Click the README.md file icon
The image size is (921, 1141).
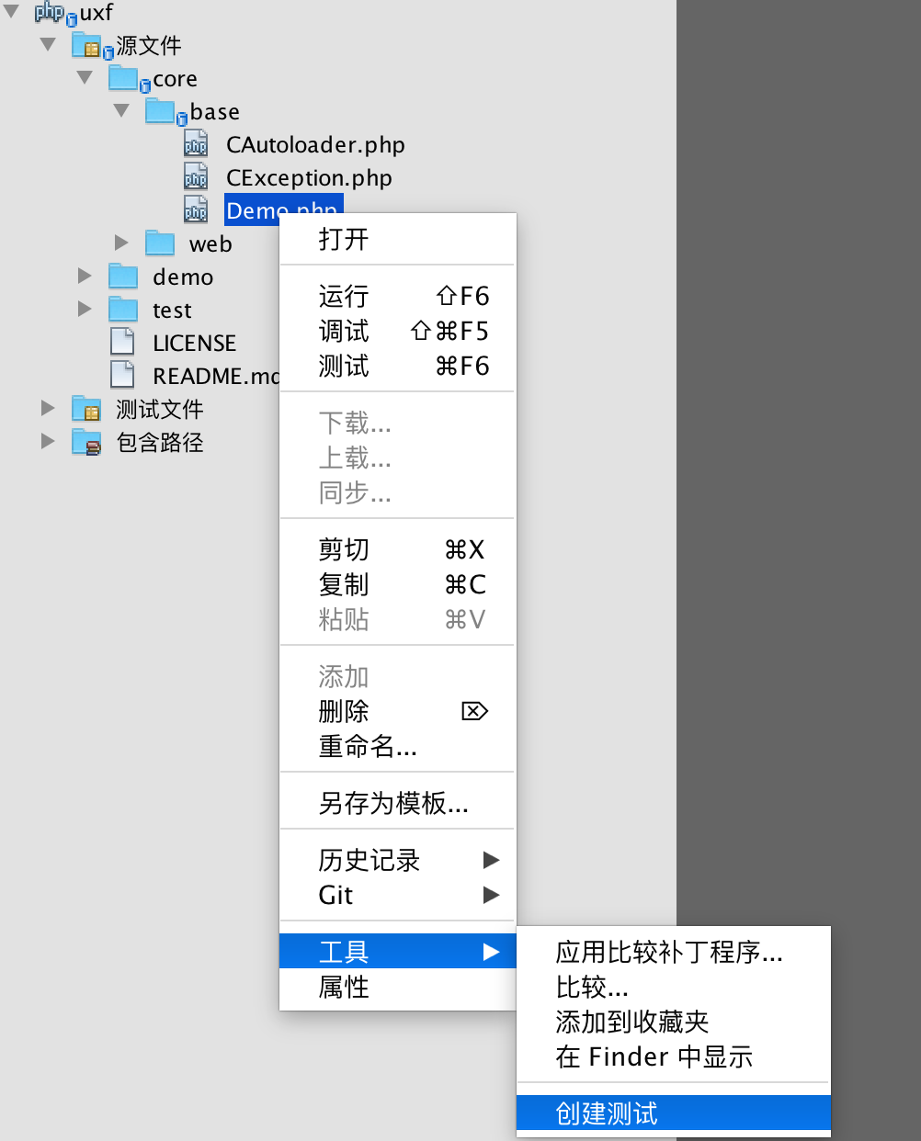pyautogui.click(x=122, y=376)
